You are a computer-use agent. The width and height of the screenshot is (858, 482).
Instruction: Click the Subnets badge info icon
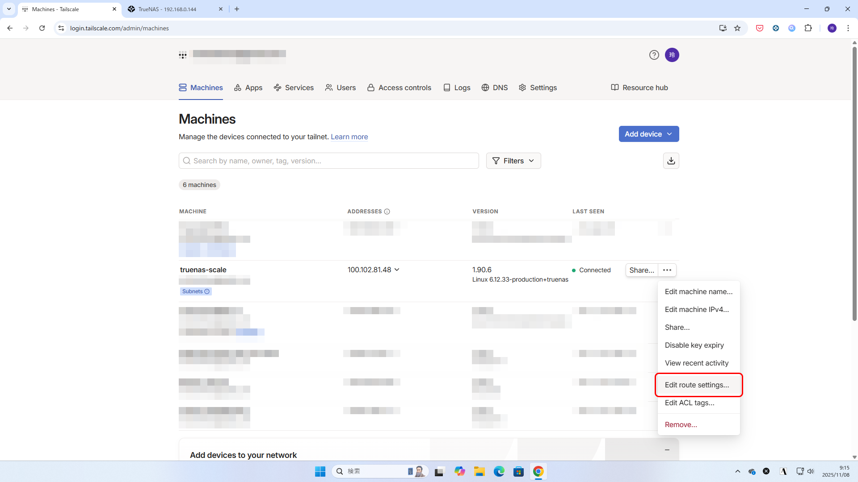pyautogui.click(x=207, y=291)
